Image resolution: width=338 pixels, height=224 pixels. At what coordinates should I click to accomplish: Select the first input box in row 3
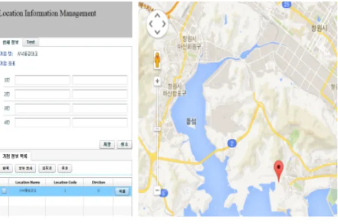coord(42,108)
